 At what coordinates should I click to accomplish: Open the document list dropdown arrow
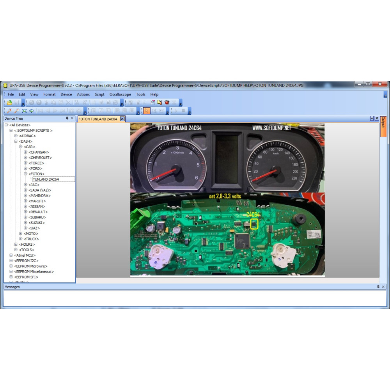tap(372, 119)
